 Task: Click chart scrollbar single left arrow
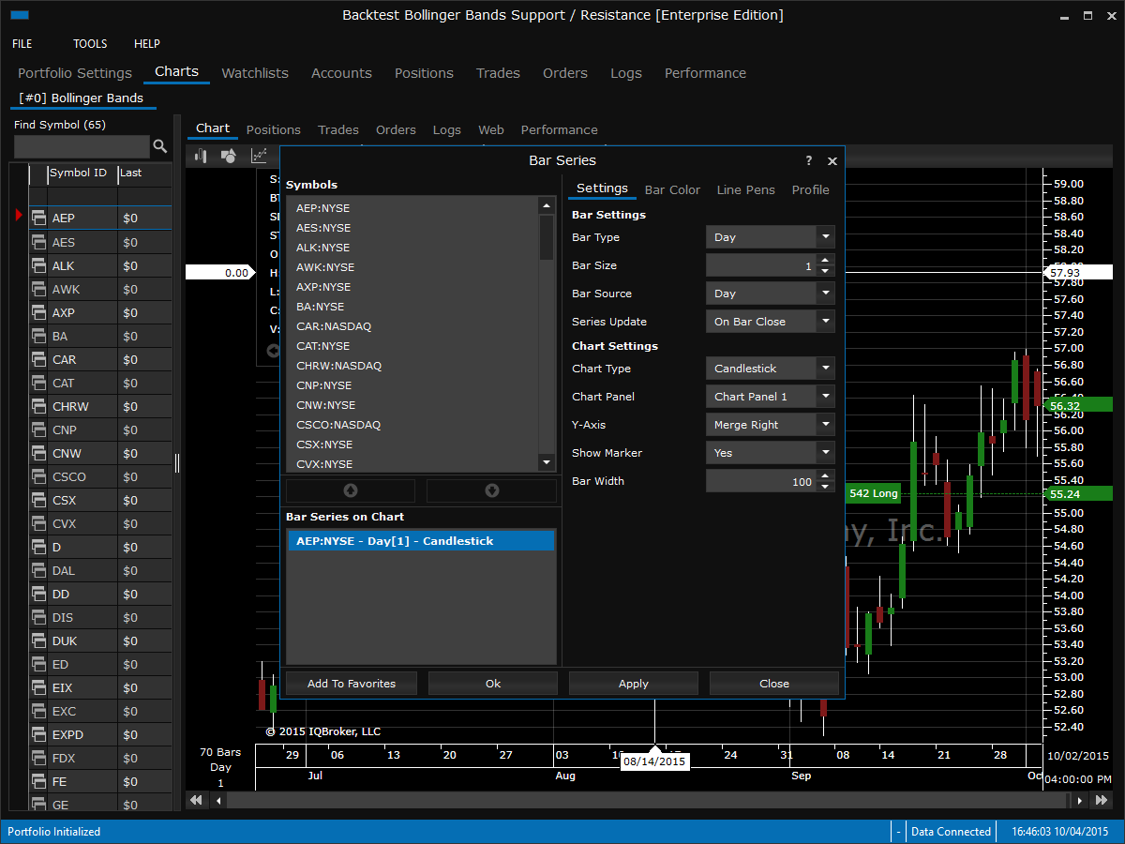click(219, 800)
